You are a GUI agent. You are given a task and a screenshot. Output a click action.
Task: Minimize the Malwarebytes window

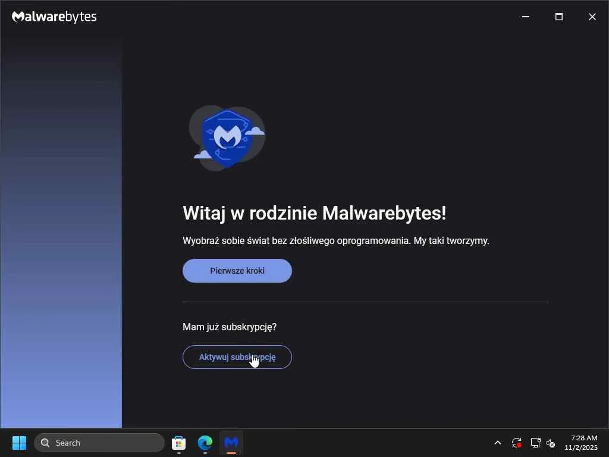coord(526,17)
